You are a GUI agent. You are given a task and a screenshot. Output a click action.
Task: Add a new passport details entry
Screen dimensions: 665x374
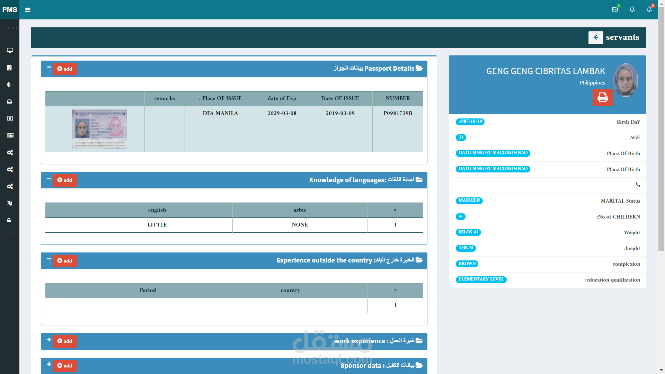65,69
